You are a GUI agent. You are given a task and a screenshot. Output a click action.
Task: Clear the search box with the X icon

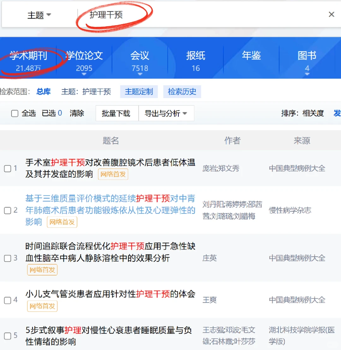pyautogui.click(x=331, y=14)
